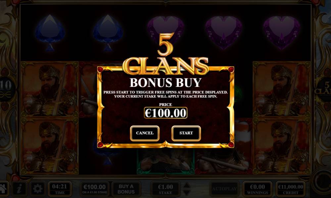Click the winnings display €0.00

point(258,189)
